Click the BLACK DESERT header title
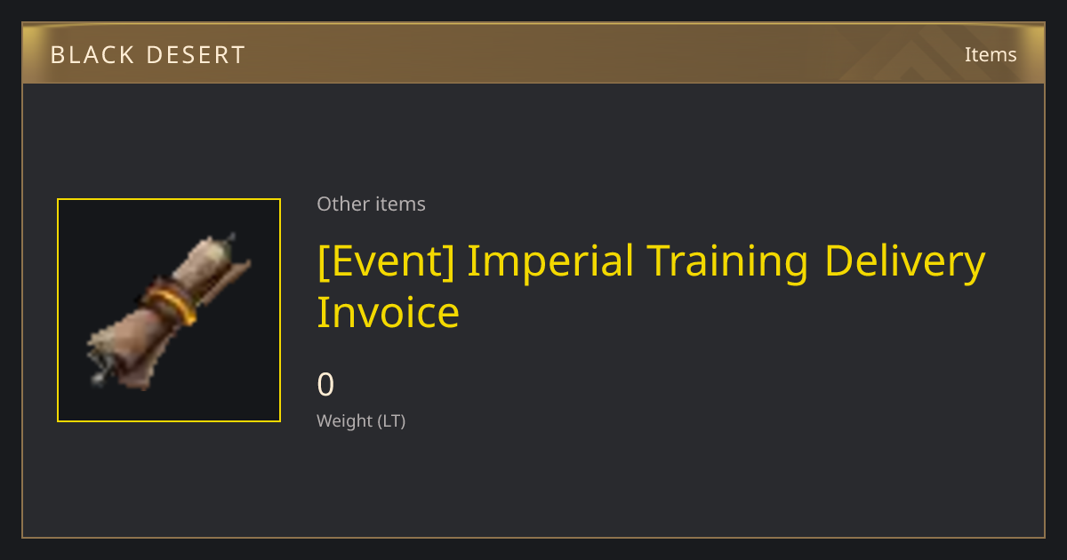The image size is (1067, 560). [x=148, y=55]
